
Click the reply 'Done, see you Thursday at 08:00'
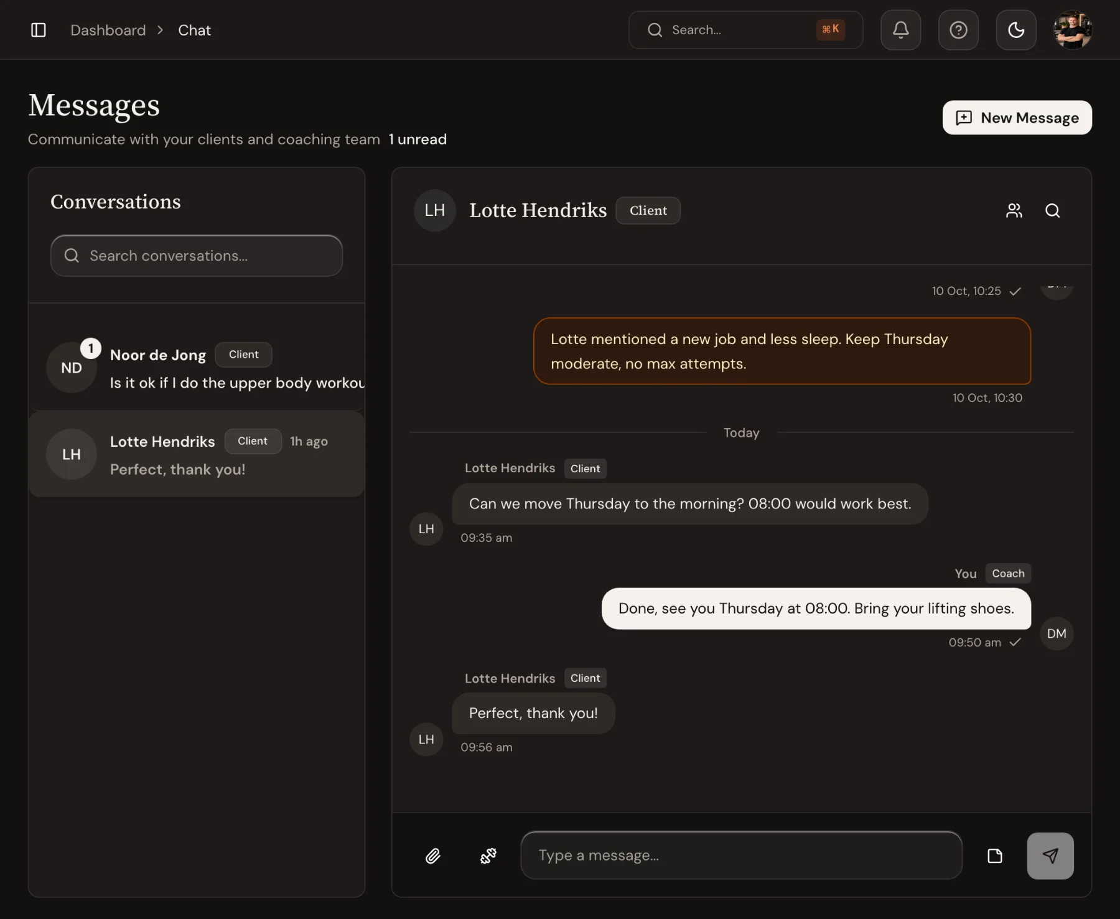(816, 609)
